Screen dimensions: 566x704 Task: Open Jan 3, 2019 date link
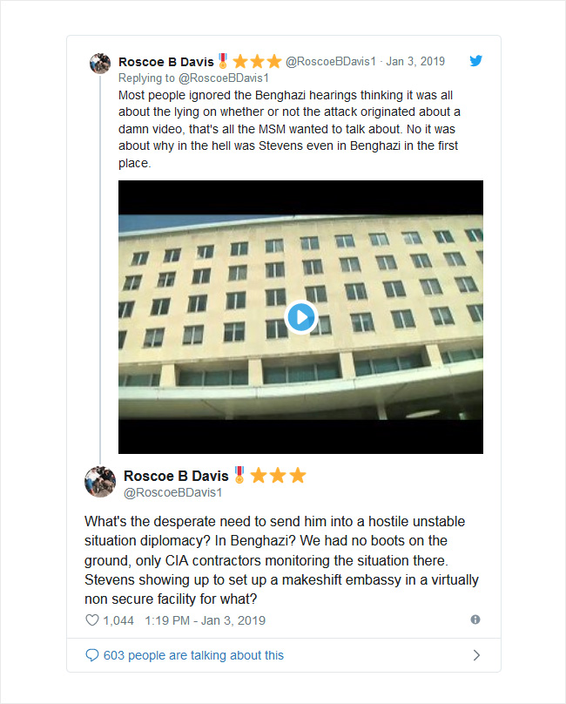[x=415, y=62]
